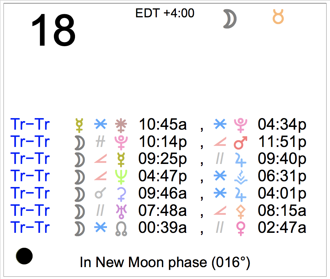
Task: Click the purple Uranus glyph at 07:48a
Action: (x=121, y=211)
